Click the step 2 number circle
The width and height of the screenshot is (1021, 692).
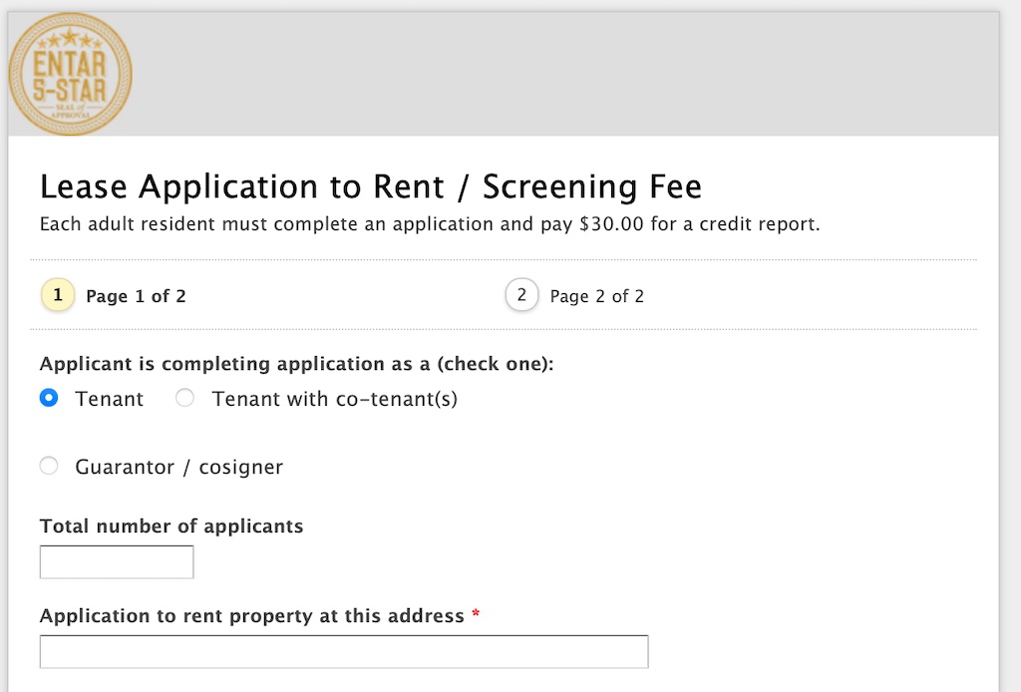pos(521,295)
